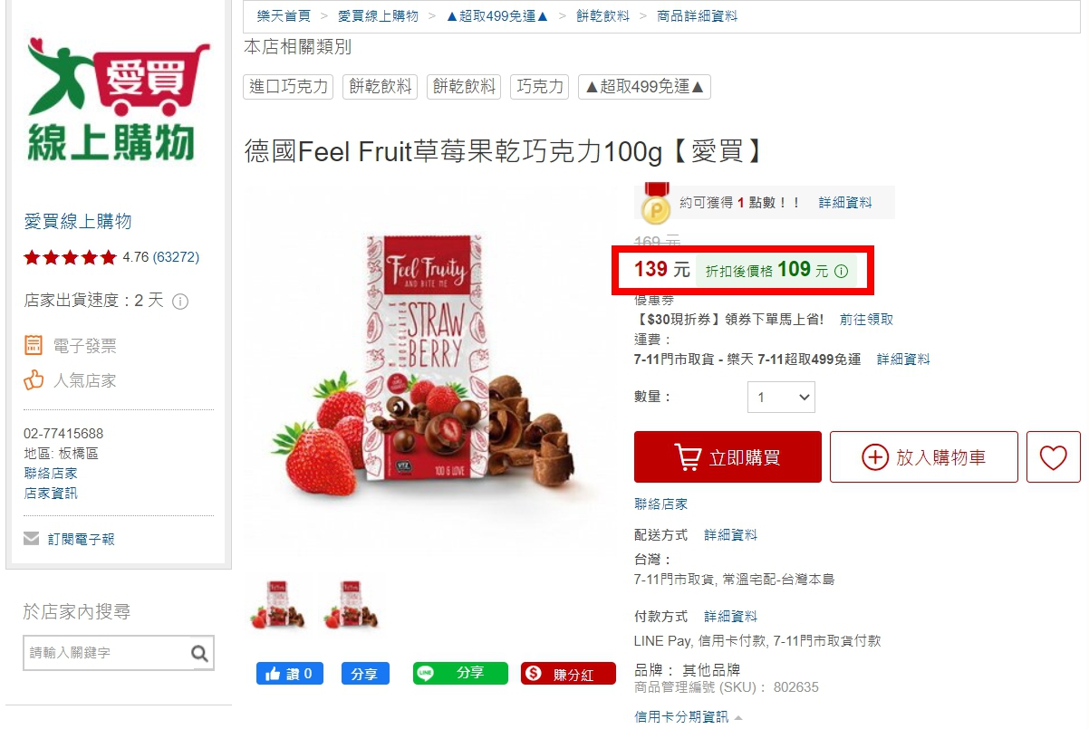The width and height of the screenshot is (1089, 729).
Task: Click the info icon next to discounted price 109
Action: [x=841, y=271]
